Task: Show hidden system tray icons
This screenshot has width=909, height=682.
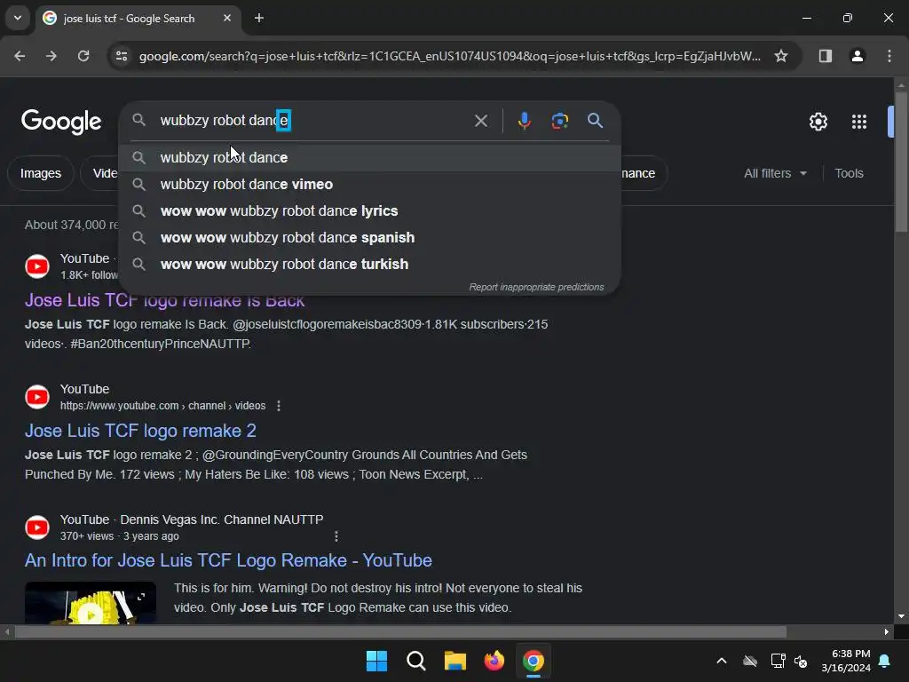Action: pos(722,661)
